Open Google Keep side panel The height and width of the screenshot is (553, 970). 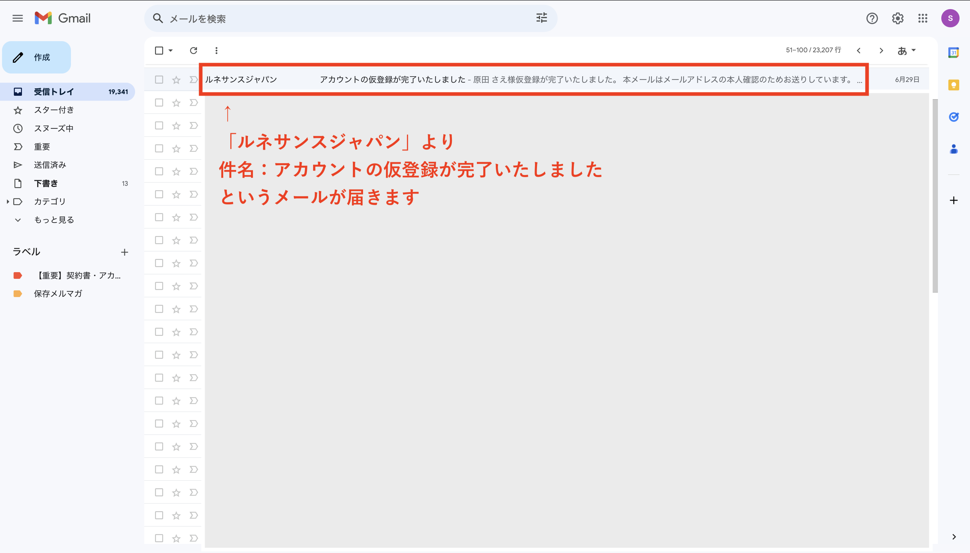pyautogui.click(x=953, y=85)
